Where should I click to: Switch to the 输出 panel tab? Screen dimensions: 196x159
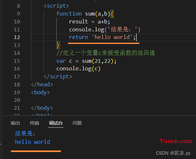pos(15,123)
